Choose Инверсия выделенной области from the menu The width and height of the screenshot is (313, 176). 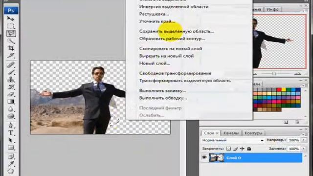(x=174, y=6)
